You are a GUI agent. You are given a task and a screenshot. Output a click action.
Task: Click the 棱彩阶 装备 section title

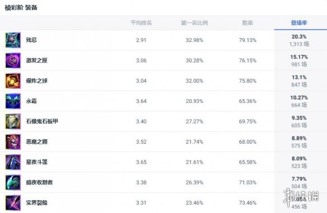(x=21, y=8)
